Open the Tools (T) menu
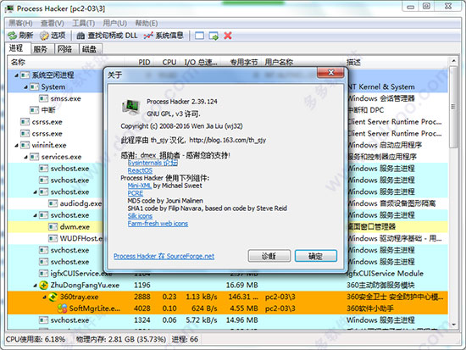Screen dimensions: 466x350 point(84,23)
